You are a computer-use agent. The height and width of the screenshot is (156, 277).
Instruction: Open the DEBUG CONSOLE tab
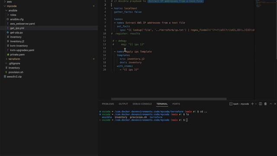[x=142, y=104]
